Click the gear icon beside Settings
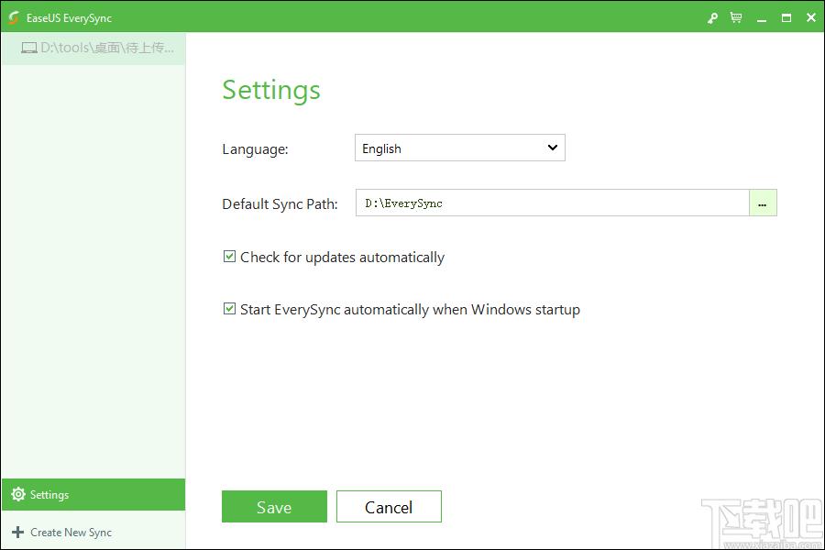This screenshot has height=550, width=825. (17, 495)
